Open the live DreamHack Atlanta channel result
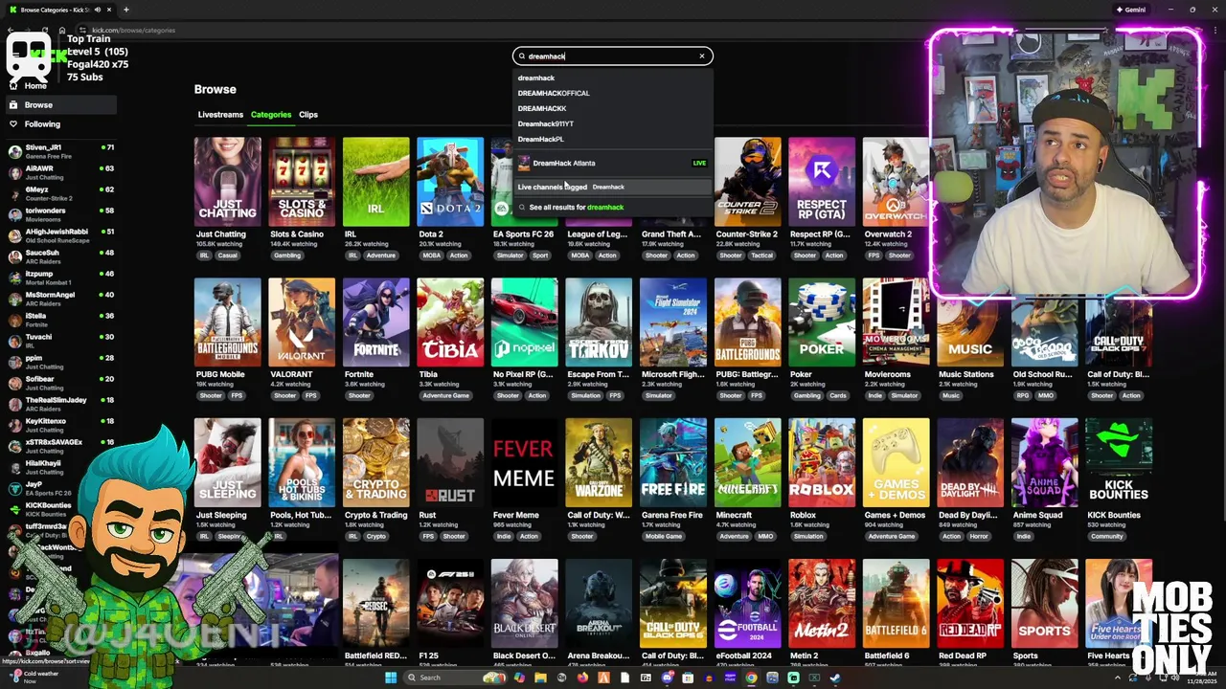The height and width of the screenshot is (689, 1226). (613, 164)
